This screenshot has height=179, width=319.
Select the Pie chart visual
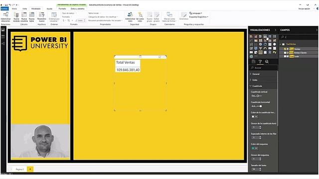[261, 44]
